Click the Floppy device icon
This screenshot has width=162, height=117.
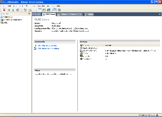(x=81, y=53)
